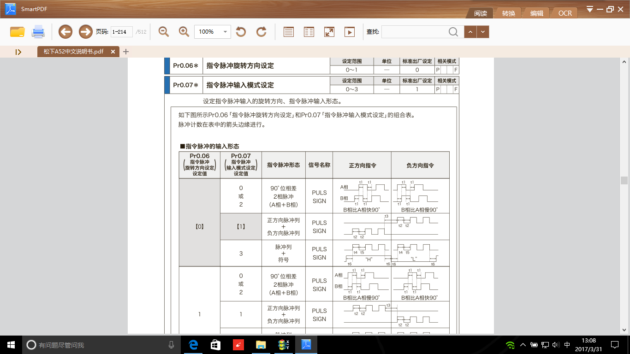This screenshot has height=354, width=630.
Task: Open a file with the folder icon
Action: [x=17, y=32]
